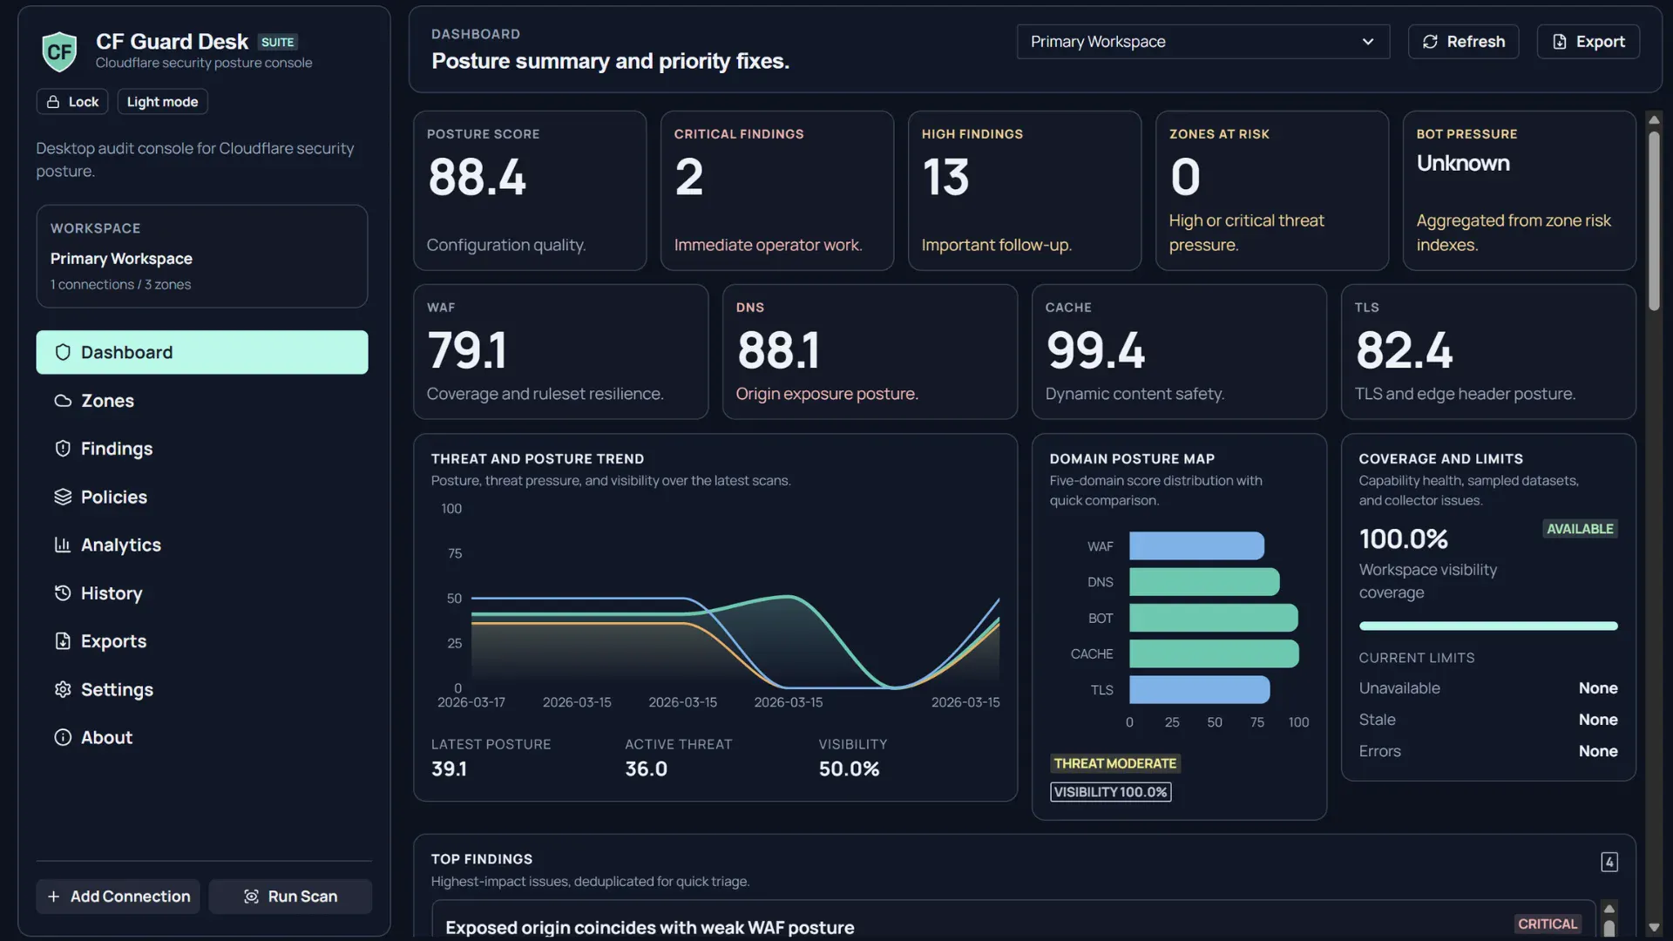The height and width of the screenshot is (941, 1673).
Task: Click the main dashboard vertical scrollbar thumb
Action: [x=1653, y=220]
